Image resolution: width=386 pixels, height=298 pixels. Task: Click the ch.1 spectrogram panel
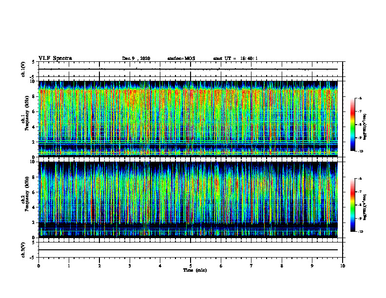pos(188,119)
